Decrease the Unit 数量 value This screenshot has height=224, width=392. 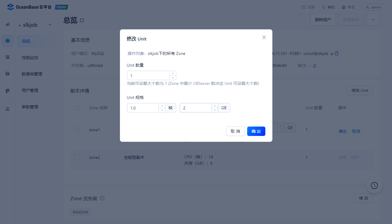(x=173, y=78)
